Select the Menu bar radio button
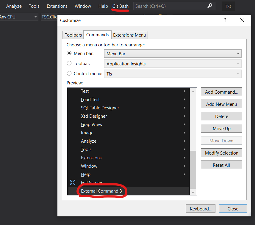Image resolution: width=255 pixels, height=225 pixels. [69, 53]
